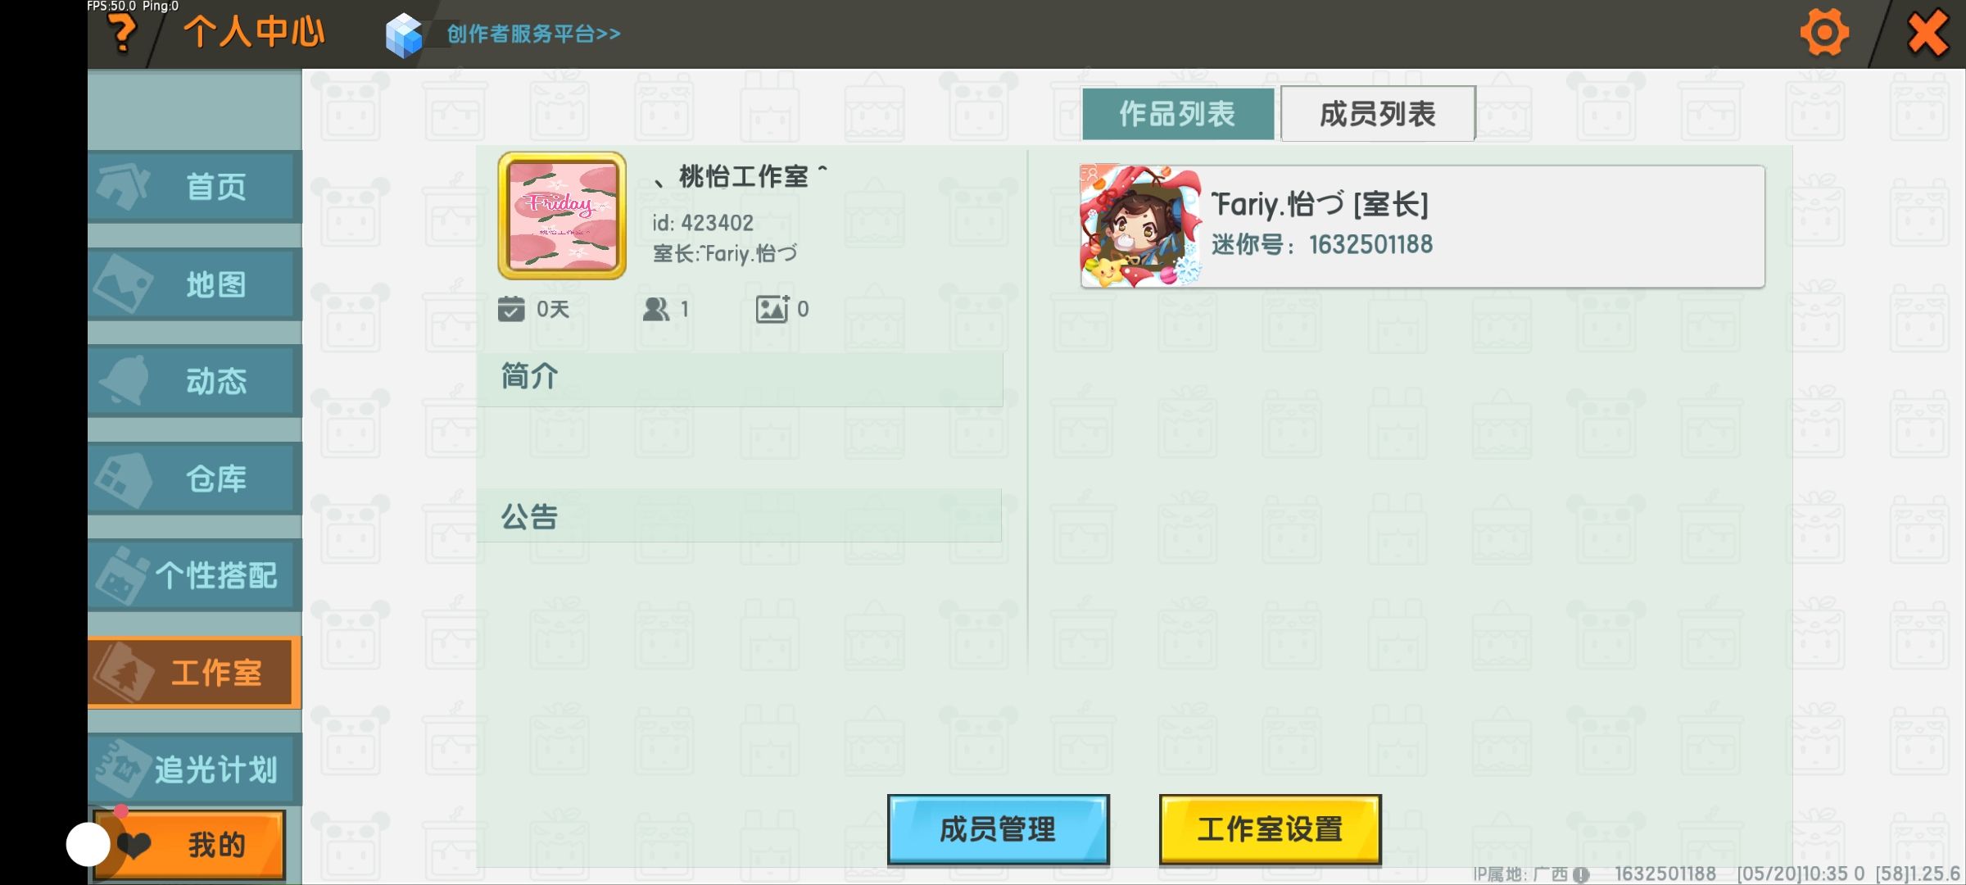Open the 创作者服务平台 link

(533, 34)
